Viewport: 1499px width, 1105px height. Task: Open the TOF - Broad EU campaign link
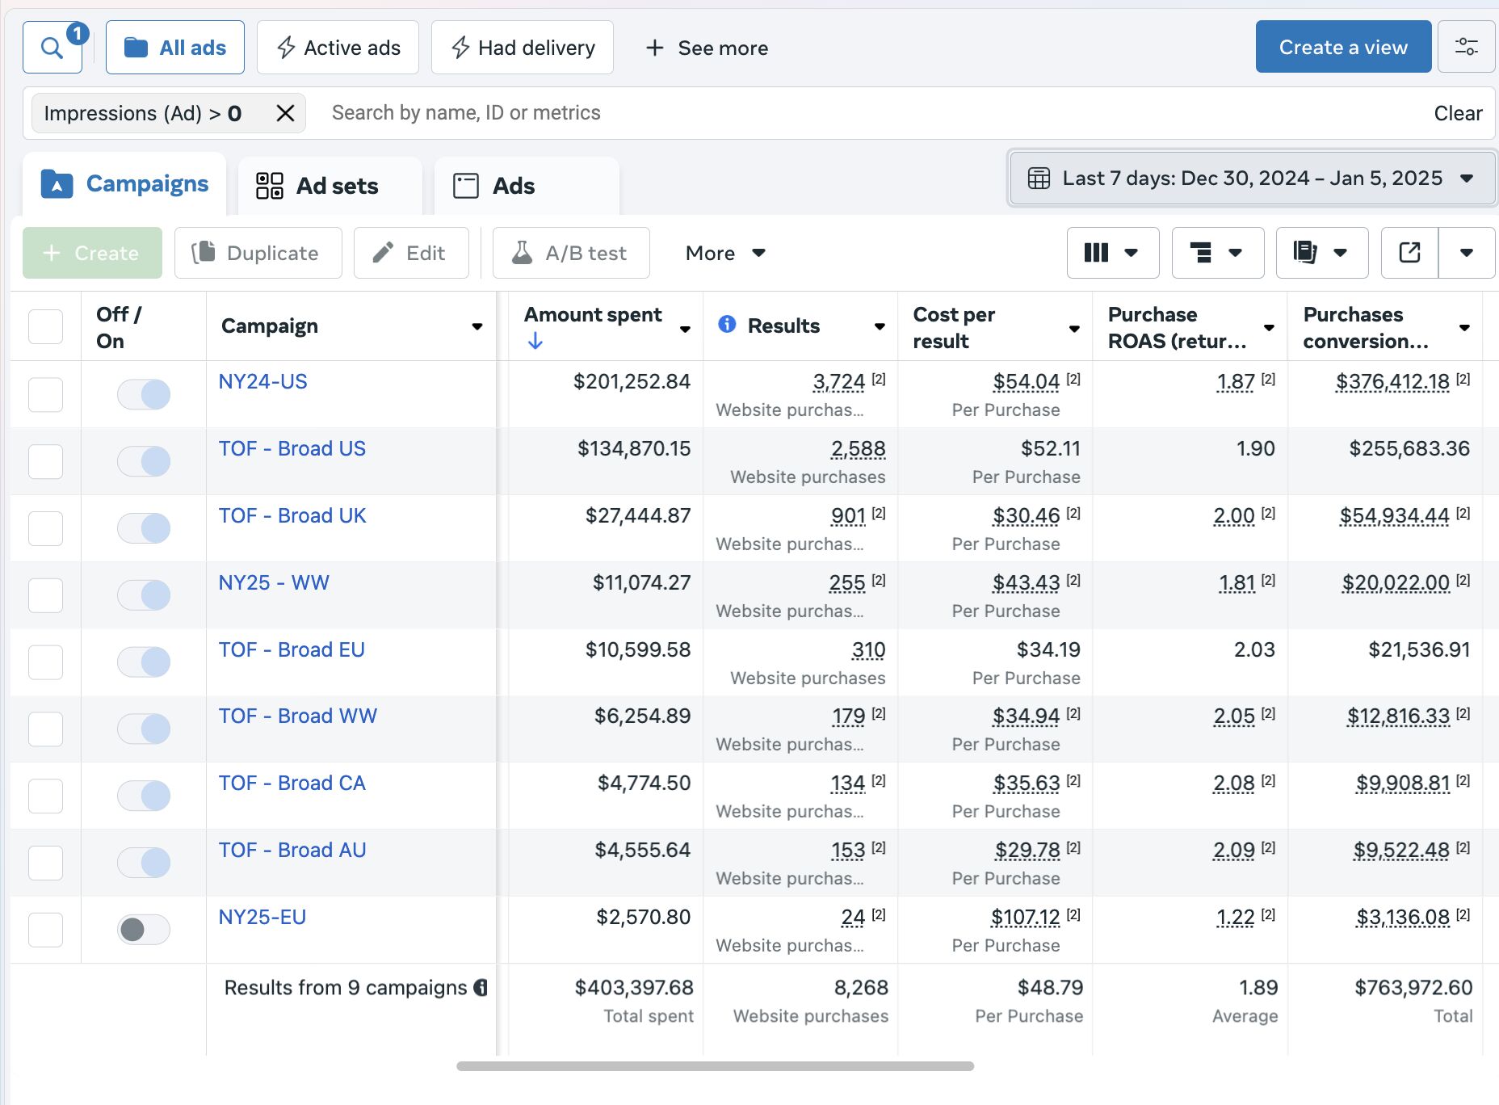292,649
